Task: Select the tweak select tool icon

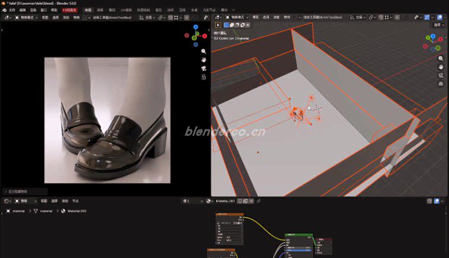Action: point(218,25)
